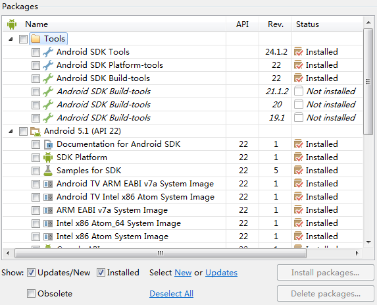Select Documentation for Android SDK row
The width and height of the screenshot is (377, 305).
(x=118, y=144)
